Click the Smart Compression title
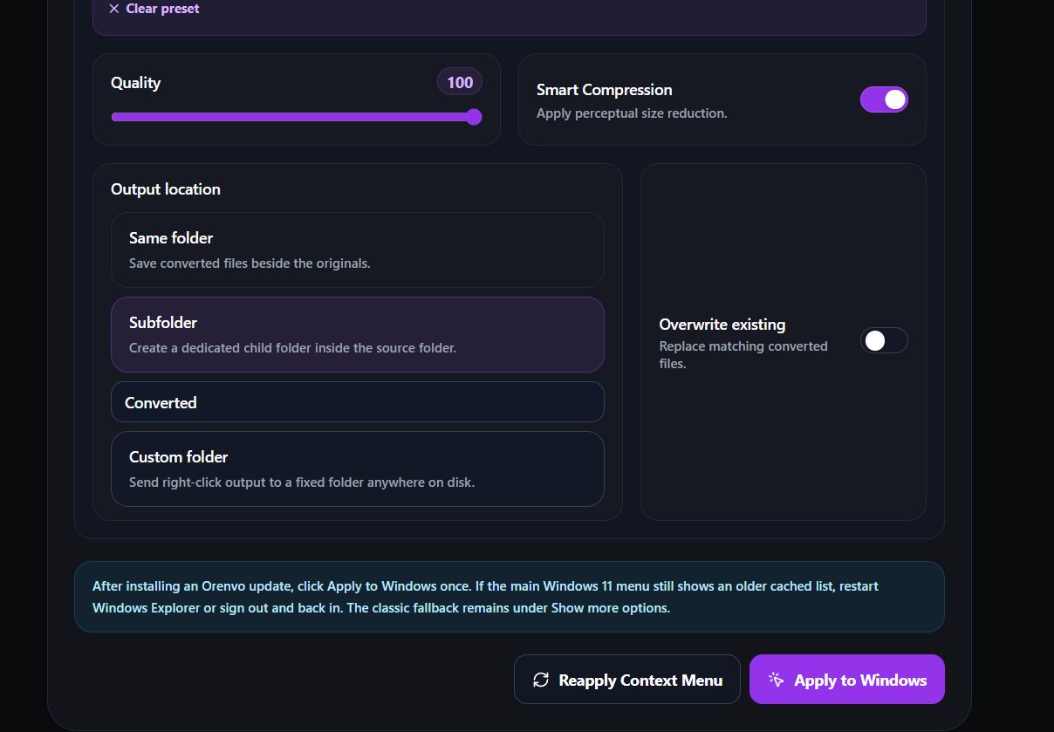1054x732 pixels. (605, 90)
